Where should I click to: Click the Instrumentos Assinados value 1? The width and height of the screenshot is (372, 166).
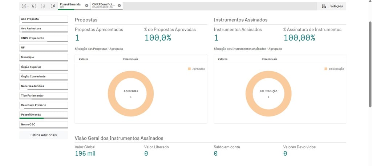click(x=216, y=38)
